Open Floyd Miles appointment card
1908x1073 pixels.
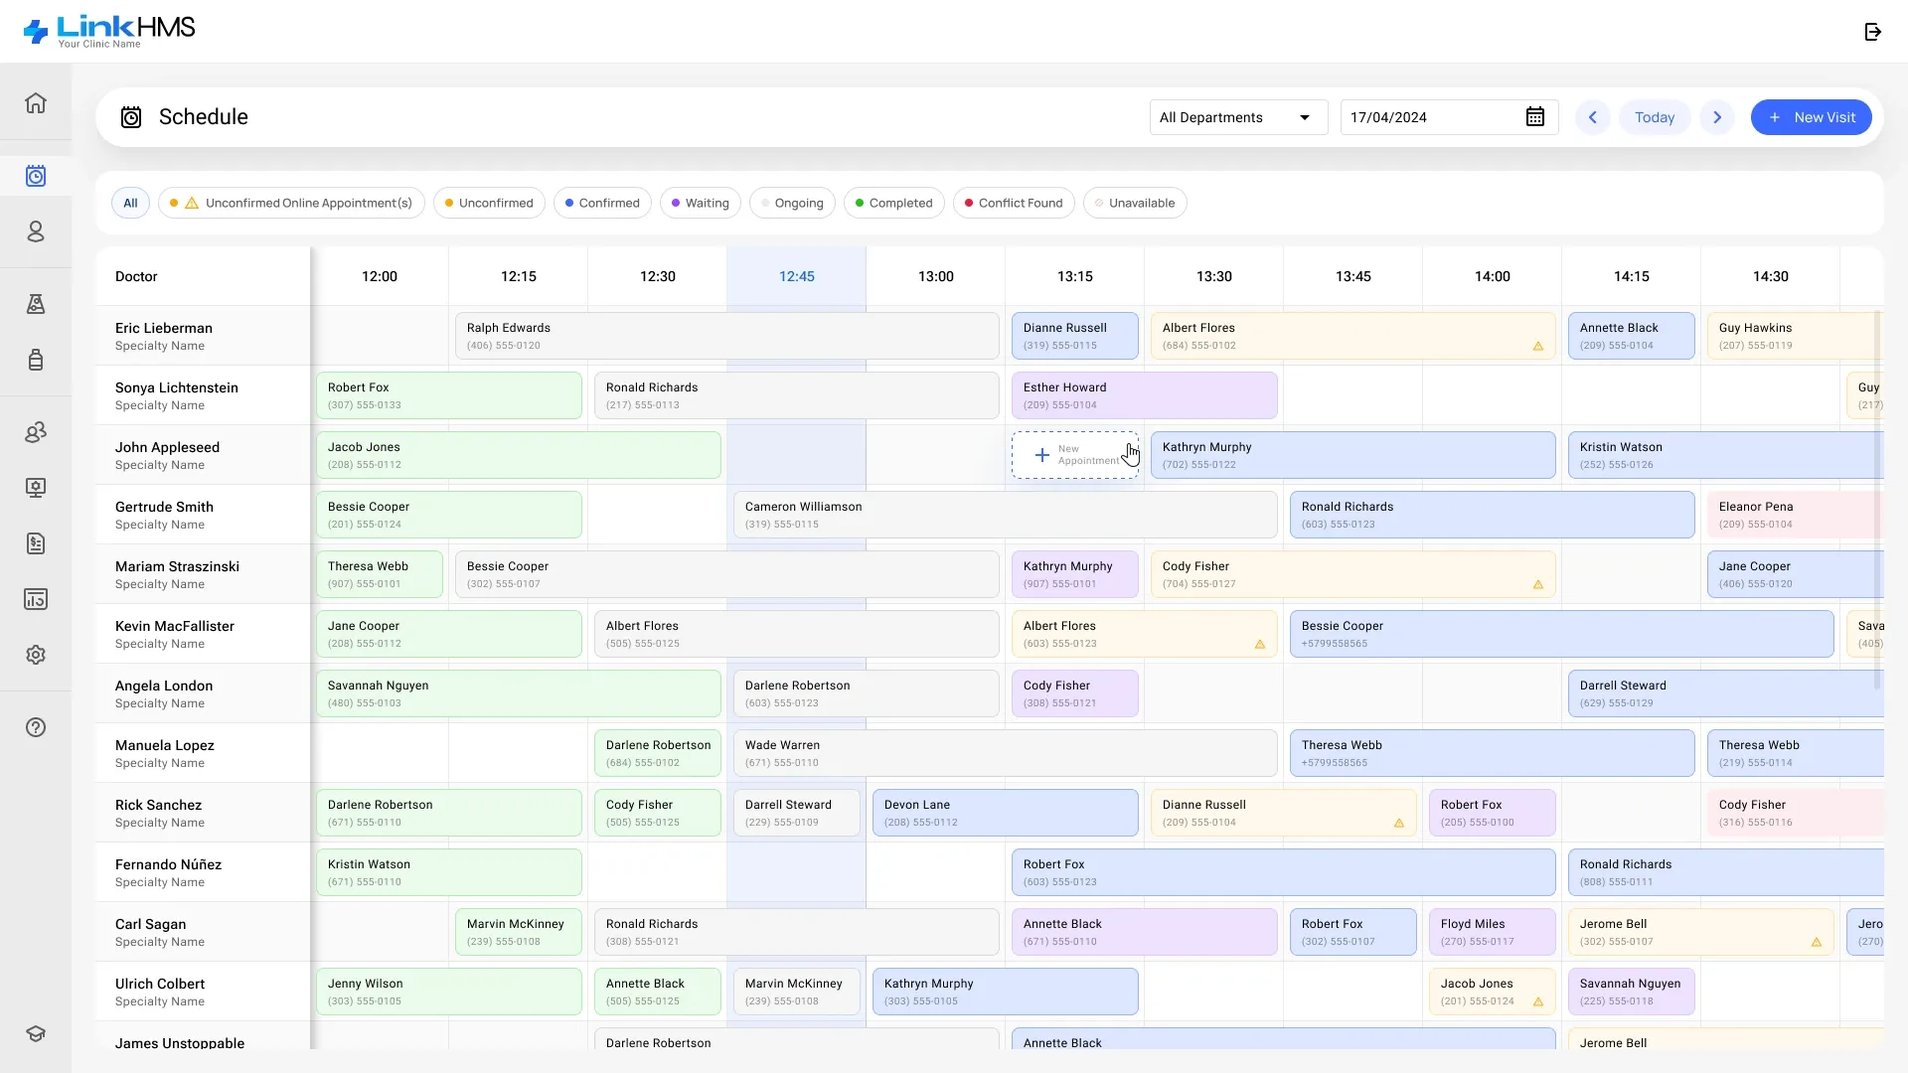1493,932
